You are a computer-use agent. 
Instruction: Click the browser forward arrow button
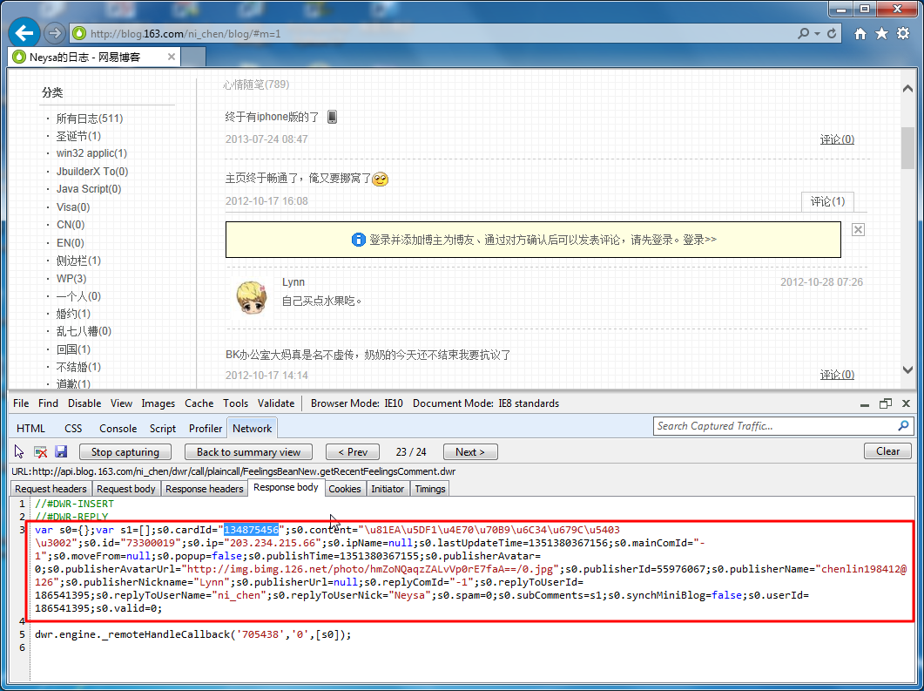click(54, 33)
